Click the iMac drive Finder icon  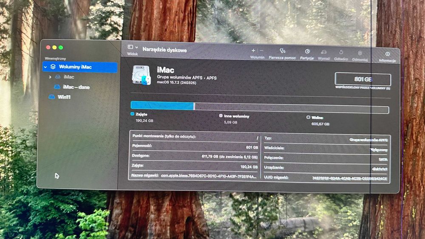click(142, 75)
